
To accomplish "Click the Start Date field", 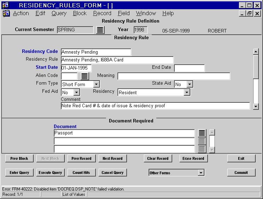I will [x=76, y=68].
